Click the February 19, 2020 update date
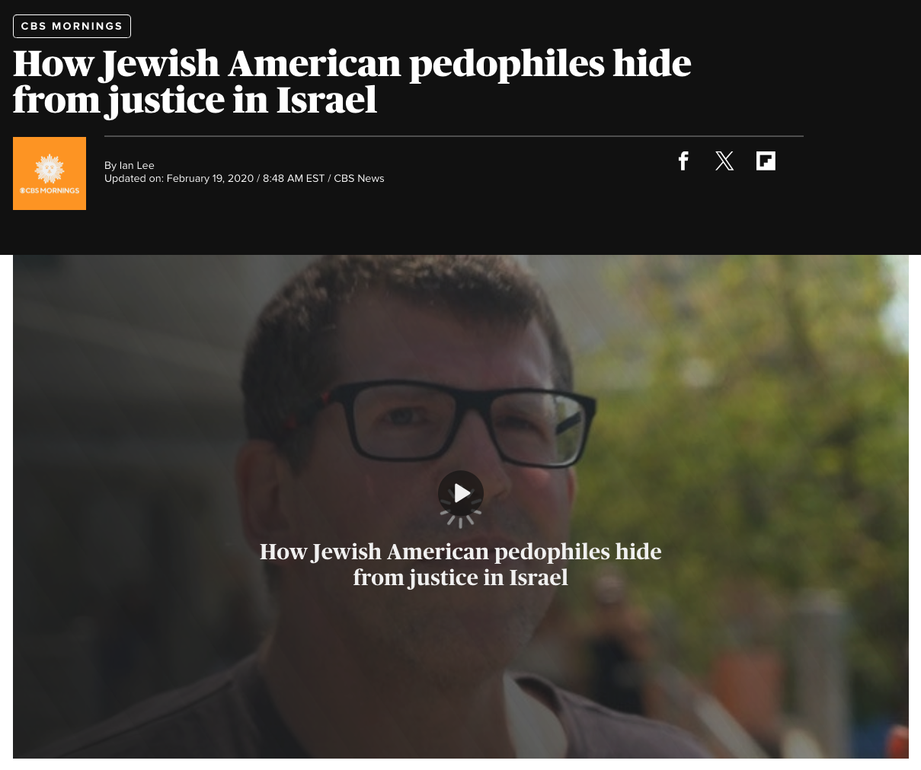921x770 pixels. [x=209, y=178]
